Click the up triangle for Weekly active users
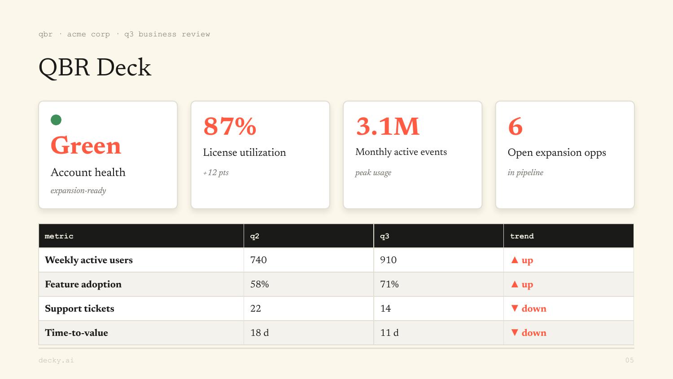 point(515,260)
